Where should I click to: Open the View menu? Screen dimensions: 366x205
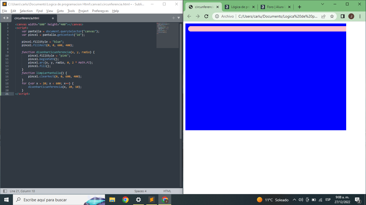(50, 11)
